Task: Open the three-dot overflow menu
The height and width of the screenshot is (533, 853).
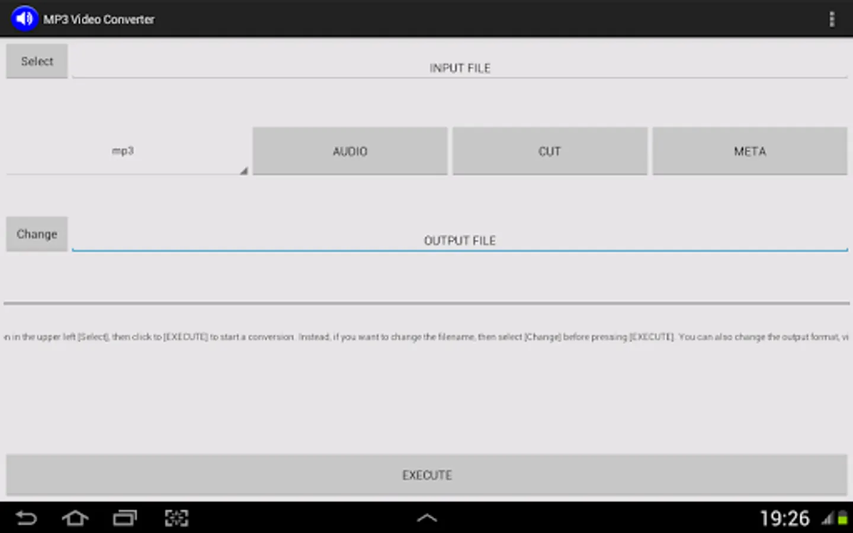Action: pyautogui.click(x=832, y=19)
